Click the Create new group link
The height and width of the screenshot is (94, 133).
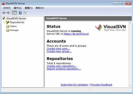59,51
